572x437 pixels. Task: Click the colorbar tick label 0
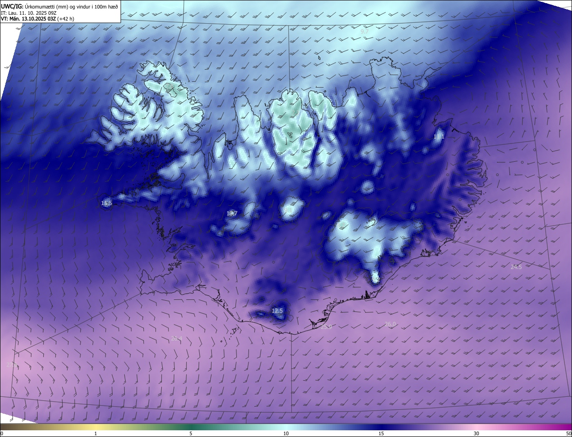pyautogui.click(x=2, y=433)
